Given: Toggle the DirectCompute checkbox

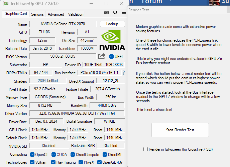Looking at the screenshot, I should [73, 155].
